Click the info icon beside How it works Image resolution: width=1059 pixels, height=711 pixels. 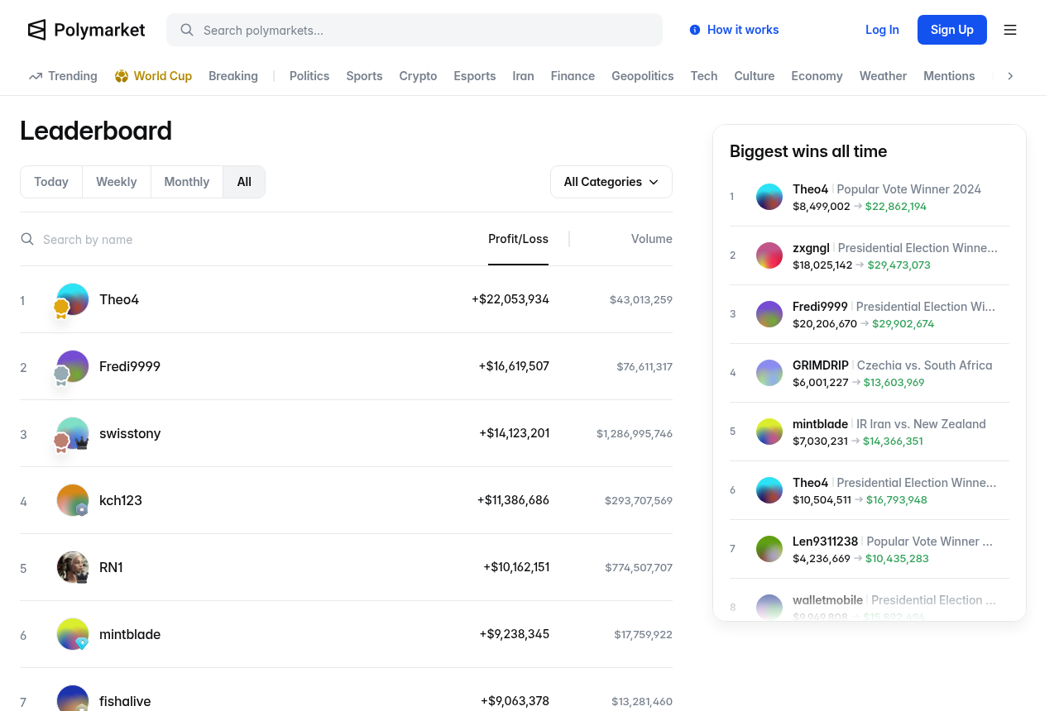695,30
